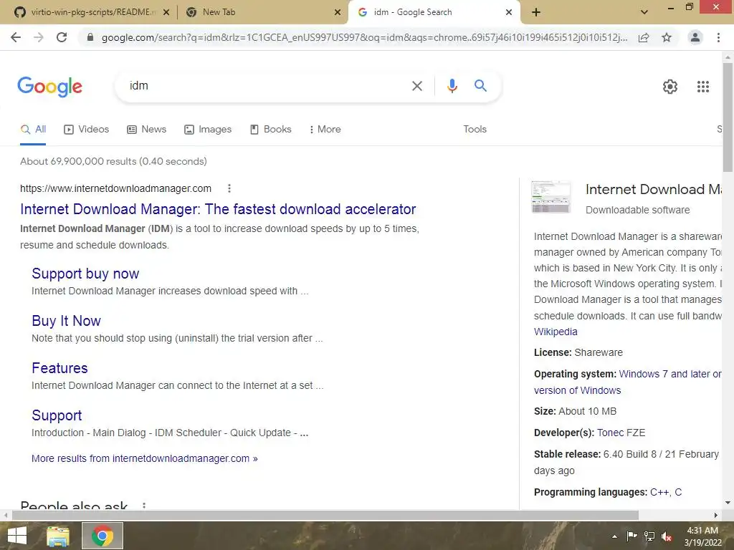Submit search with the magnifier icon
The image size is (734, 550).
(x=480, y=86)
